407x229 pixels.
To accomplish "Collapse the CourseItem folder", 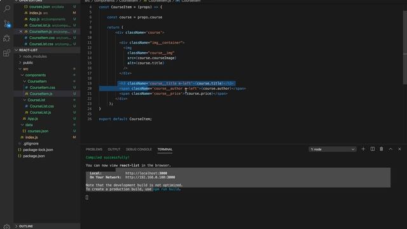I will 47,81.
